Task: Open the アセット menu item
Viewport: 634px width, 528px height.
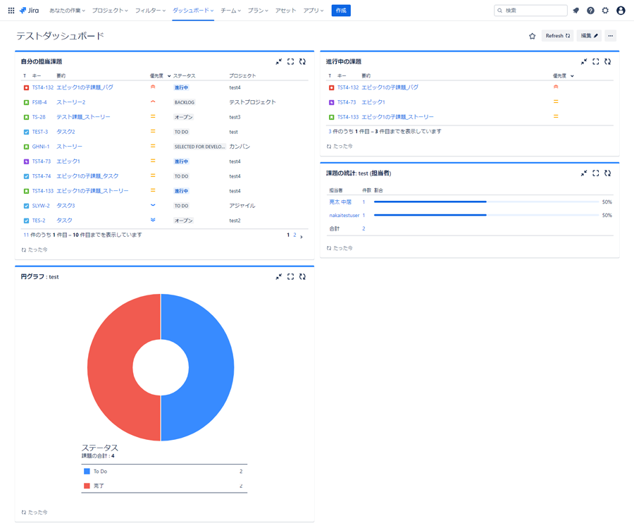Action: click(x=286, y=11)
